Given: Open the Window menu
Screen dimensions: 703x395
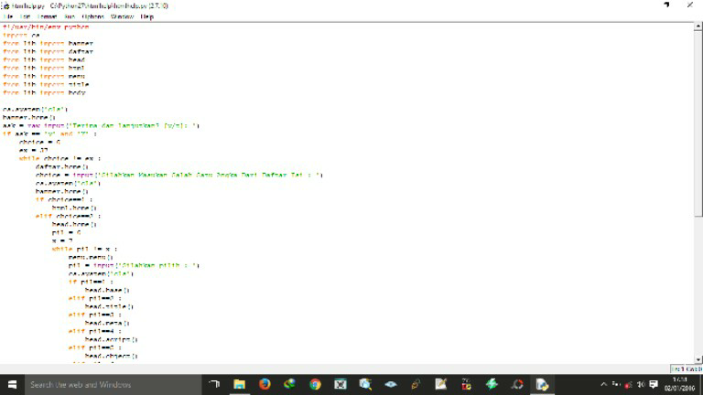Looking at the screenshot, I should pos(122,16).
